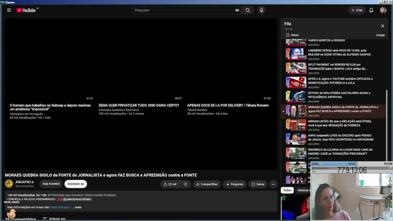Open the ANCAPSU channel name under title
The image size is (393, 221).
click(x=23, y=182)
